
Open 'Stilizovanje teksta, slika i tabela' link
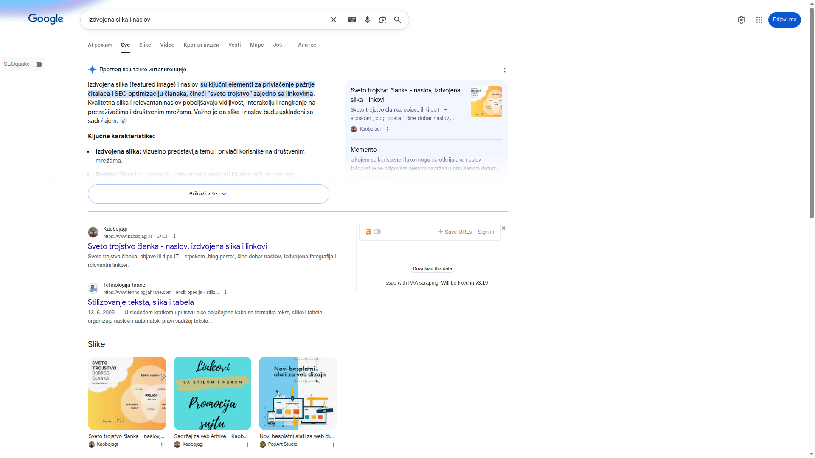141,302
